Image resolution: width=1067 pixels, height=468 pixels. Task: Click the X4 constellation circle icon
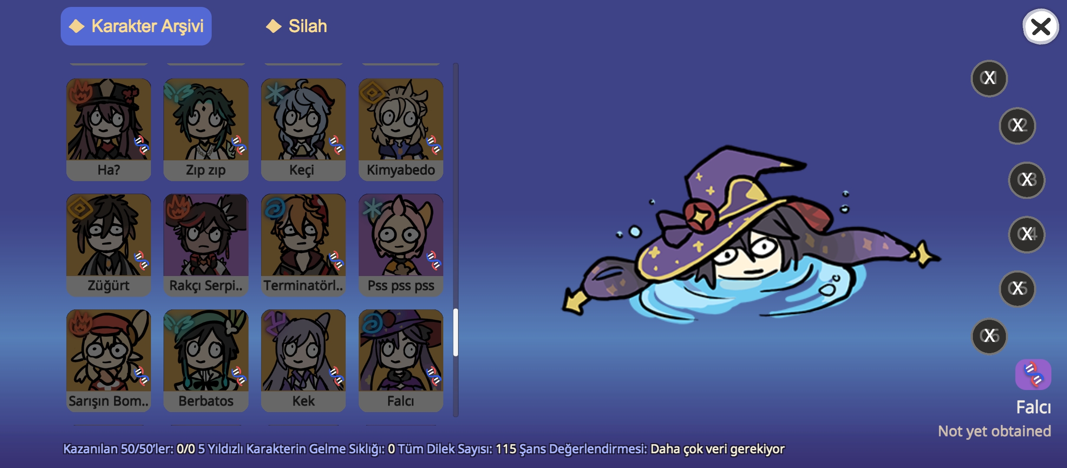click(1027, 234)
